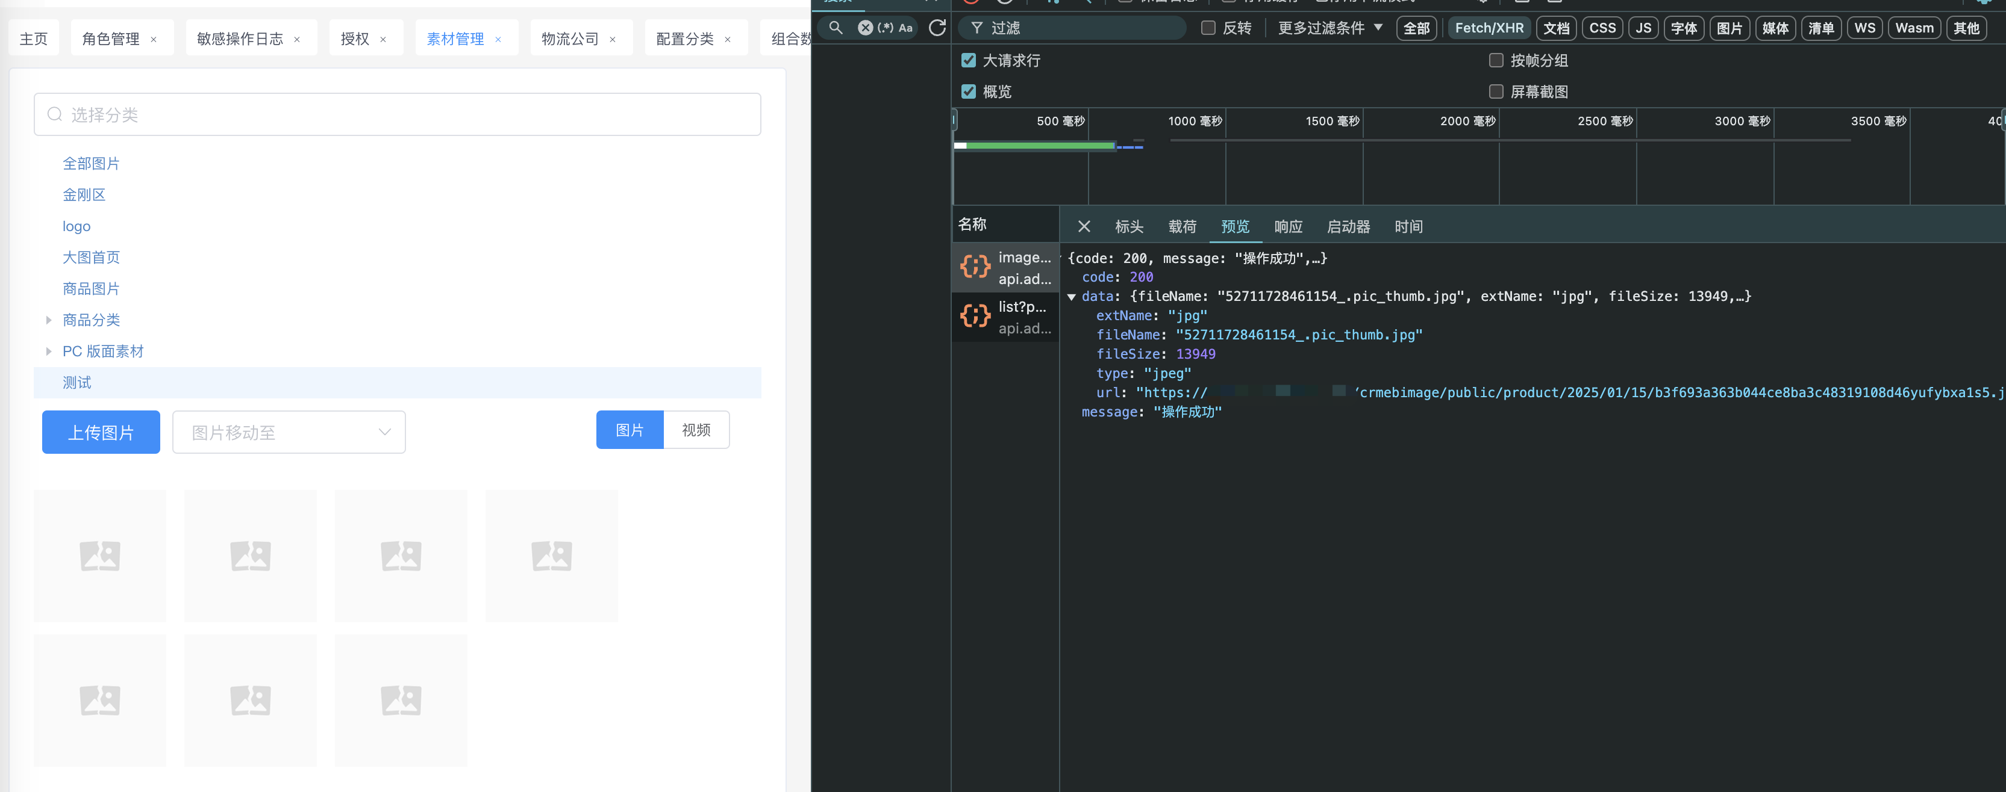Clear the search with the X icon
This screenshot has width=2006, height=792.
point(865,28)
